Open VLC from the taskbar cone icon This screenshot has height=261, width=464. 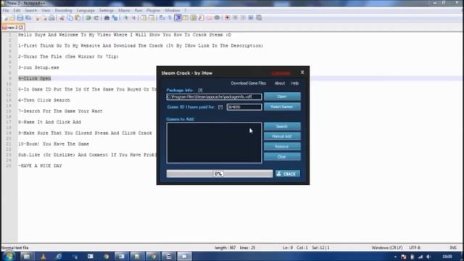[43, 257]
